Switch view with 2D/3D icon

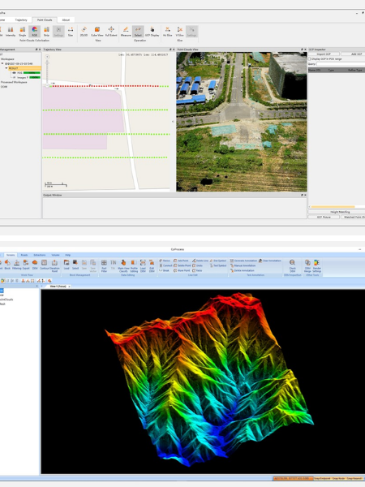pos(84,31)
